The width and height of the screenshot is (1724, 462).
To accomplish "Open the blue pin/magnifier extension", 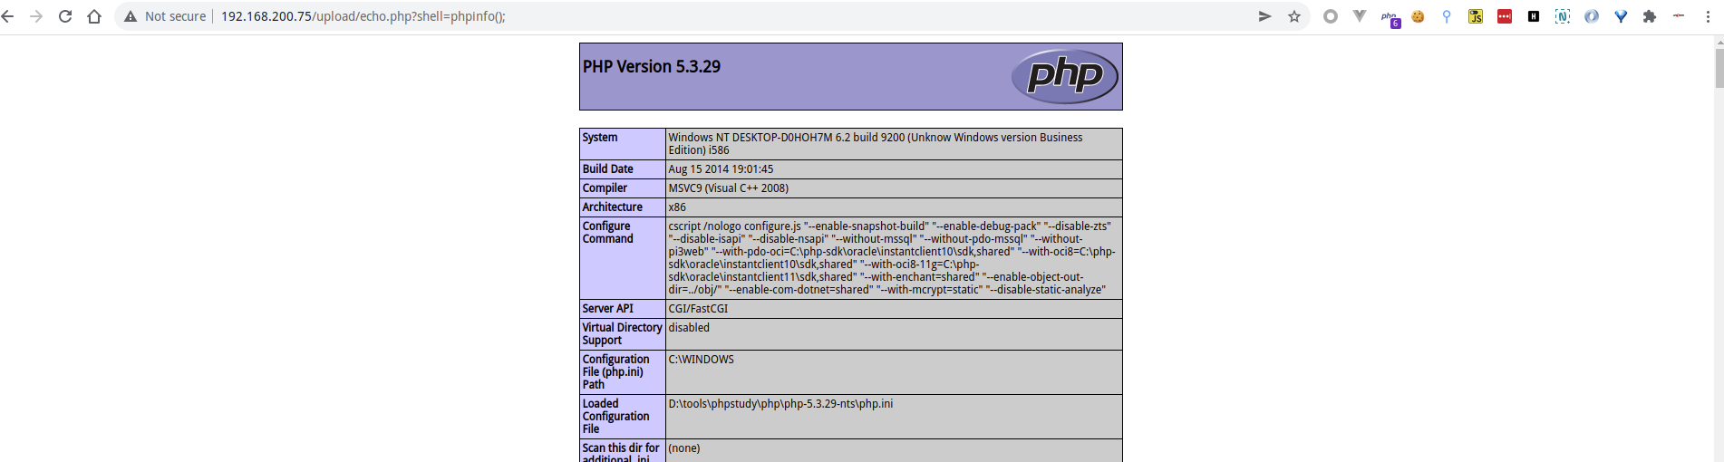I will point(1447,16).
